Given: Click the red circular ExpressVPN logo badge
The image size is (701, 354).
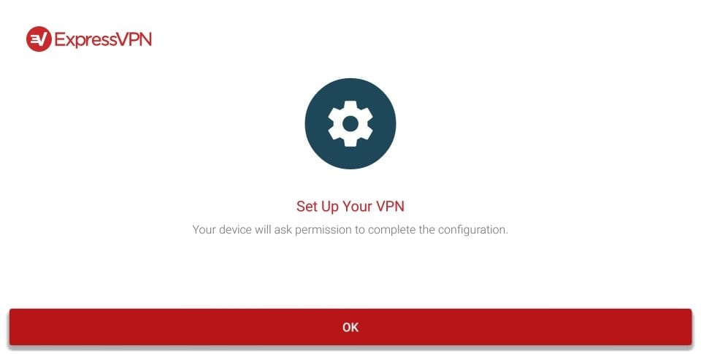Looking at the screenshot, I should pos(39,39).
